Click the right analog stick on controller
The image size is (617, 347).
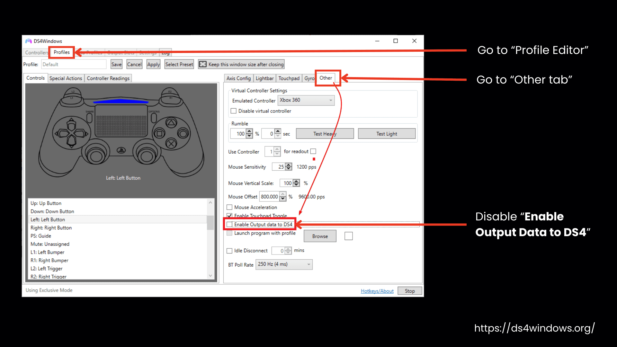(x=147, y=156)
